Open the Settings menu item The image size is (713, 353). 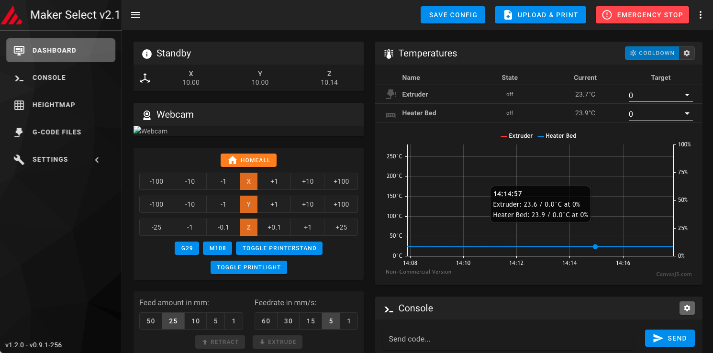click(x=61, y=159)
